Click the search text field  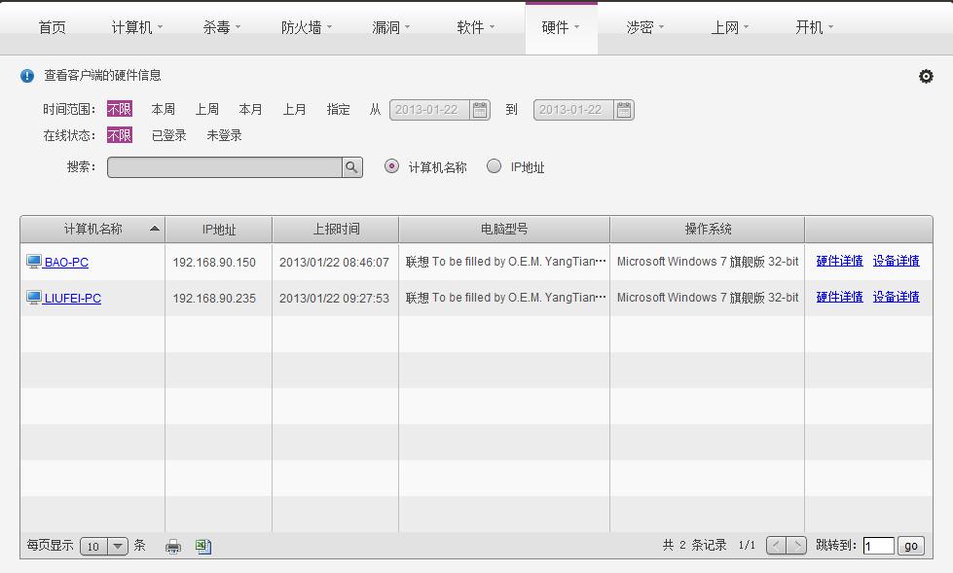pos(225,167)
